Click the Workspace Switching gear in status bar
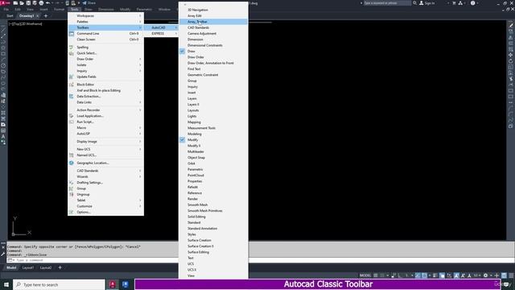 pyautogui.click(x=485, y=275)
